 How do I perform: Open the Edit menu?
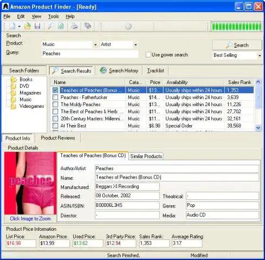[21, 16]
